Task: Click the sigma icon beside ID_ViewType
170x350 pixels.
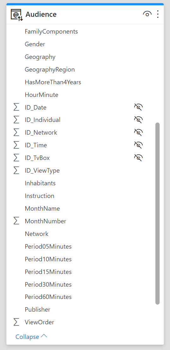Action: click(16, 170)
